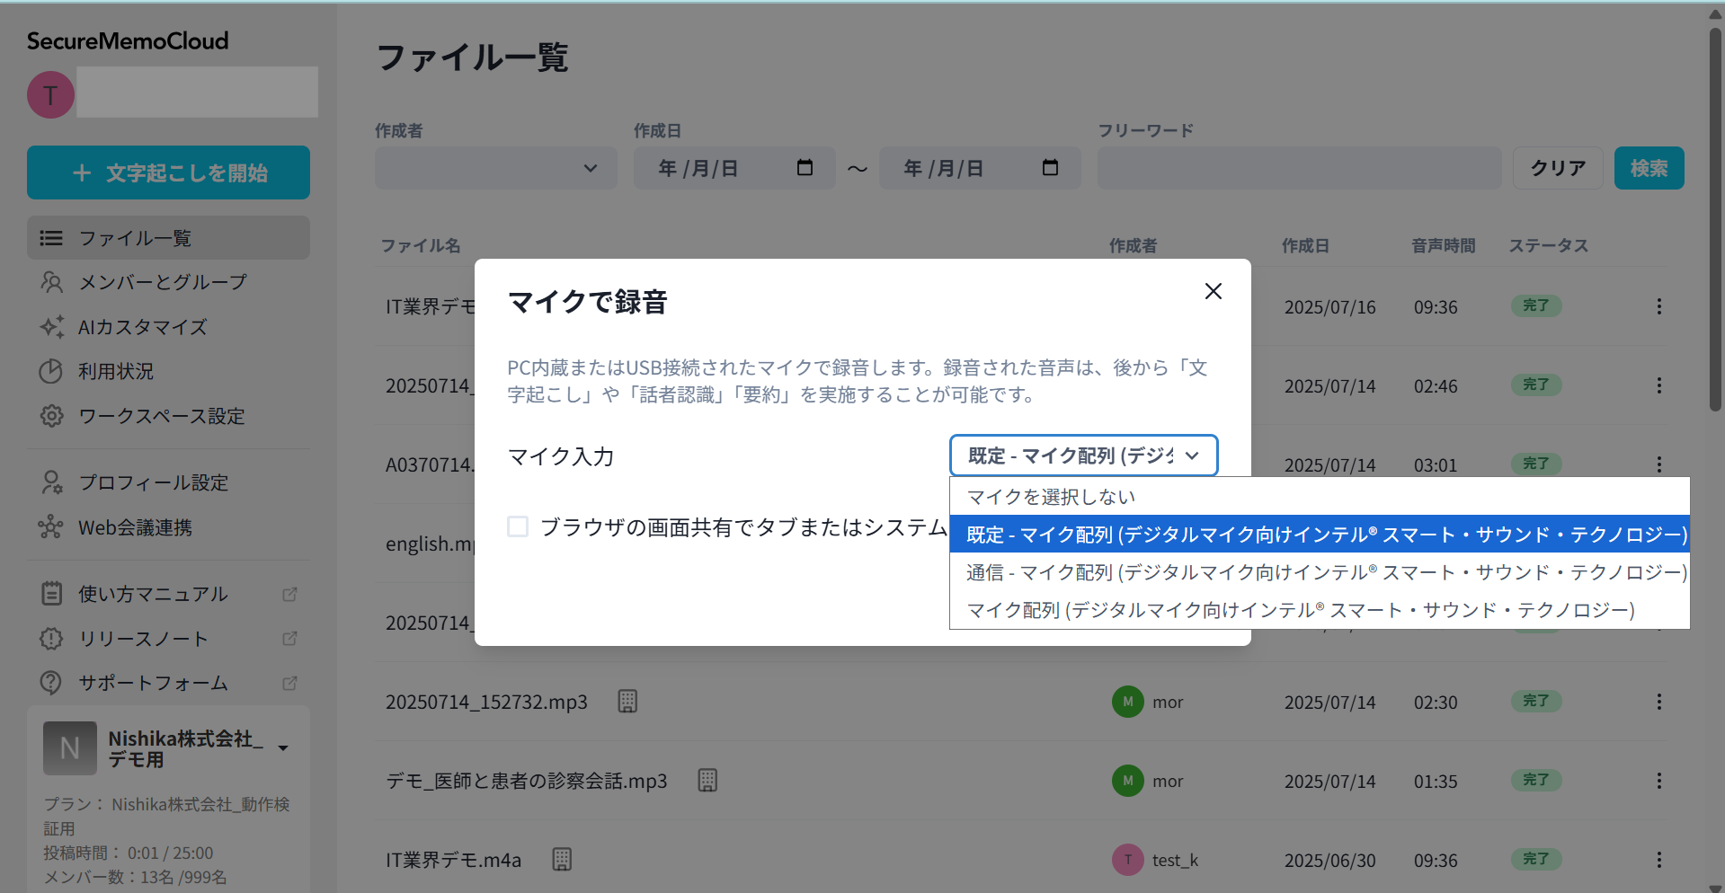Choose the 通信 - マイク配列 option
This screenshot has height=893, width=1725.
[x=1318, y=572]
